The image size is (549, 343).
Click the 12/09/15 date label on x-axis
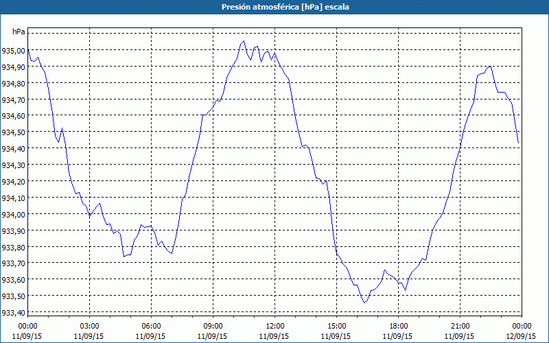(x=521, y=336)
